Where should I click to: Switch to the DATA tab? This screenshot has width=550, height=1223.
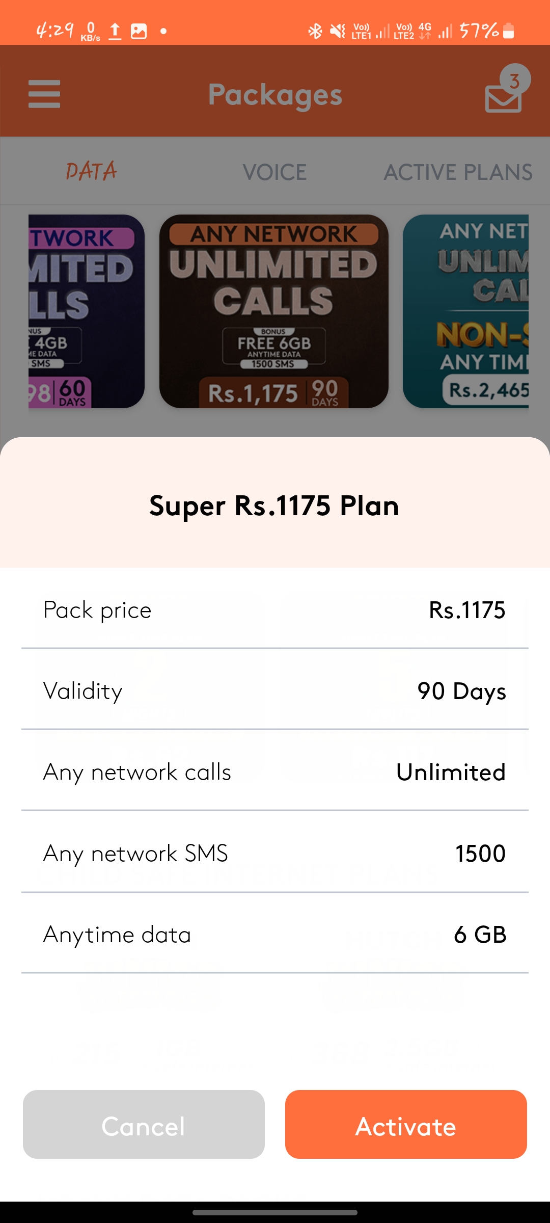click(91, 172)
